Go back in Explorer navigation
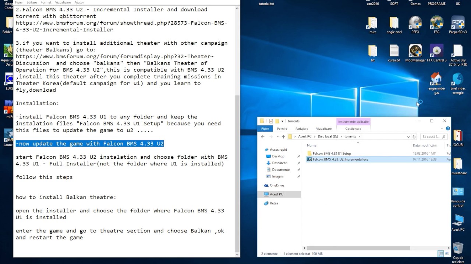471x264 pixels. [263, 136]
